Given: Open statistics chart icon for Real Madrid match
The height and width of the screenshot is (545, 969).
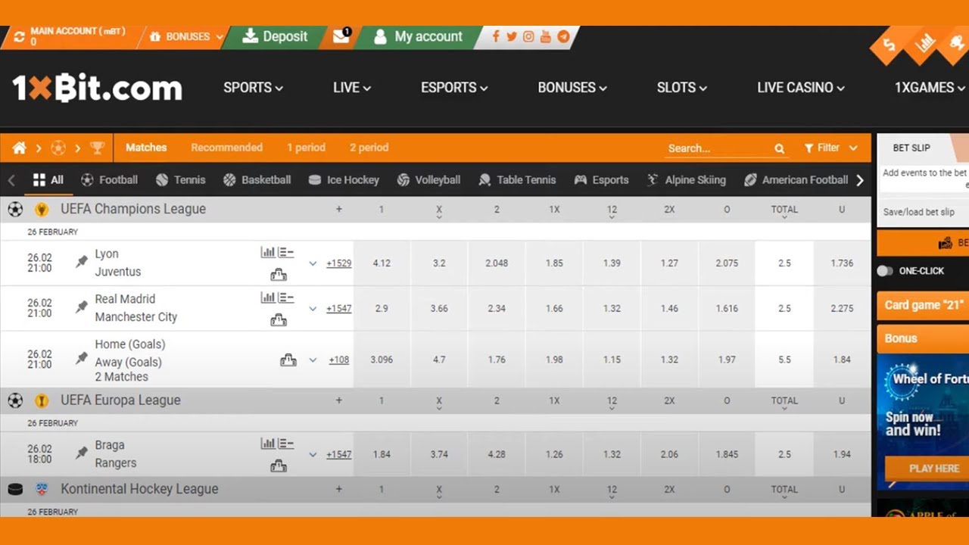Looking at the screenshot, I should [268, 298].
